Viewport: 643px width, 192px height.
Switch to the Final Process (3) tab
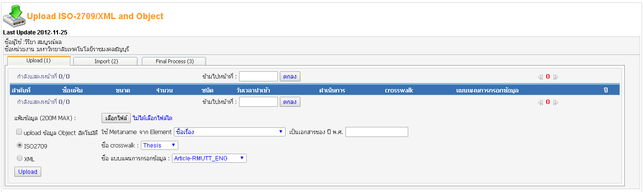(174, 61)
